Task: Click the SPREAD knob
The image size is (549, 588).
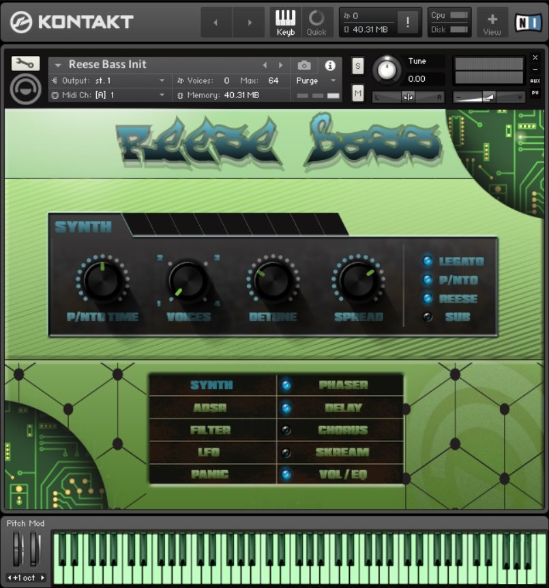Action: click(x=358, y=279)
